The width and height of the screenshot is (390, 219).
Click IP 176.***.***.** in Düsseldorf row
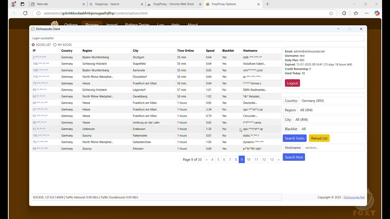(x=41, y=77)
